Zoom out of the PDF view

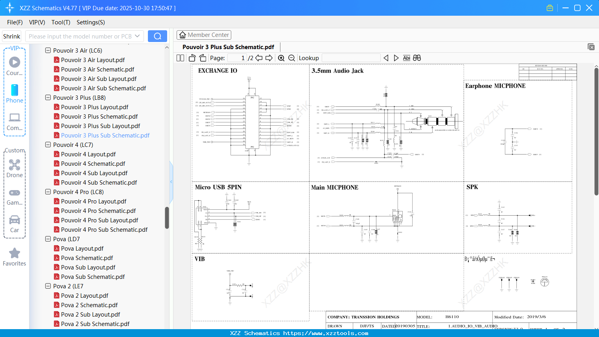[x=291, y=57]
